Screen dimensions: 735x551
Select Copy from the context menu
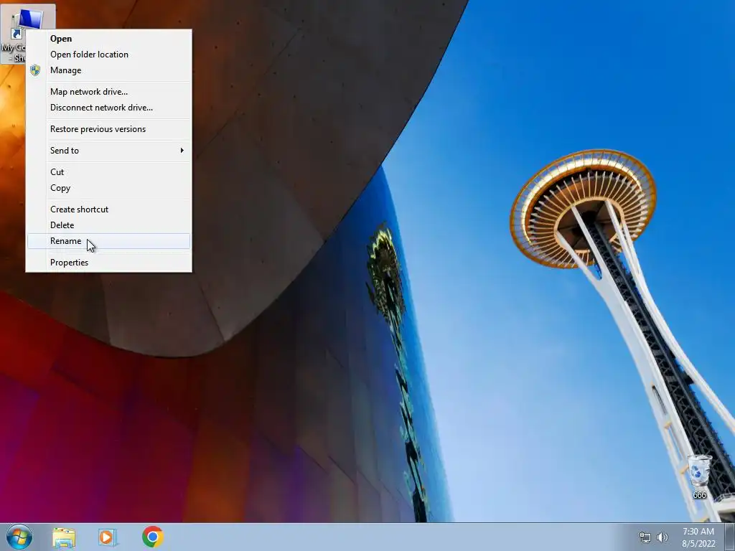pos(109,189)
